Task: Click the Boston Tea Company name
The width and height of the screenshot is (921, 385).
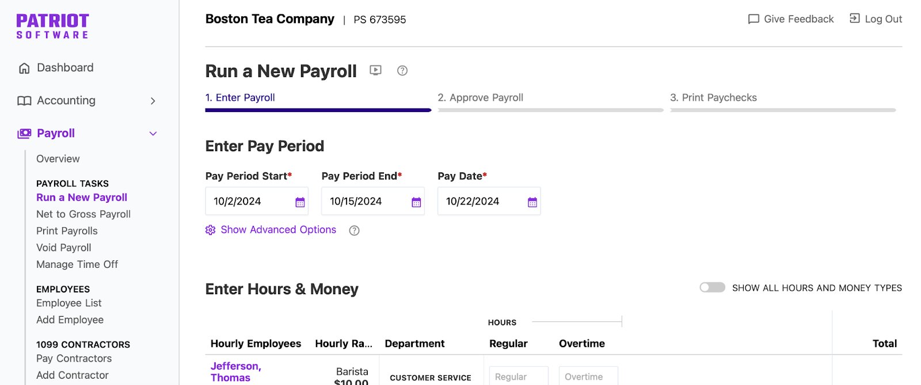Action: [x=269, y=19]
